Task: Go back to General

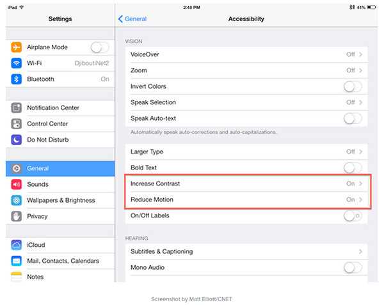Action: click(x=132, y=19)
